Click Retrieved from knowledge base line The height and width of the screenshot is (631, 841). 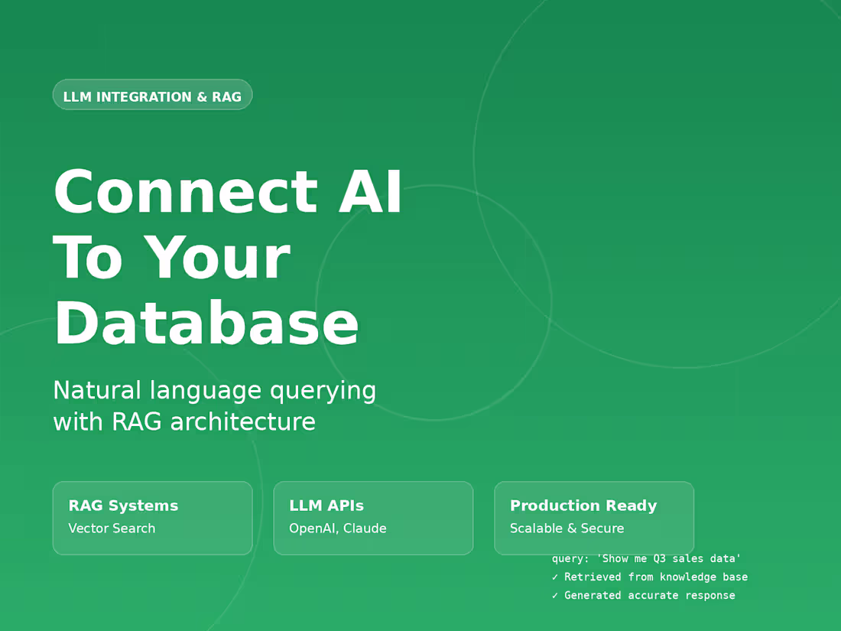[650, 577]
